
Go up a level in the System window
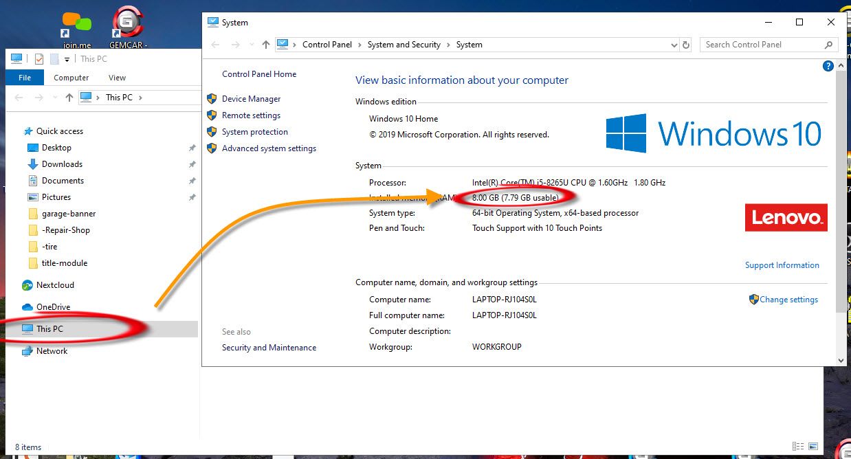[266, 45]
